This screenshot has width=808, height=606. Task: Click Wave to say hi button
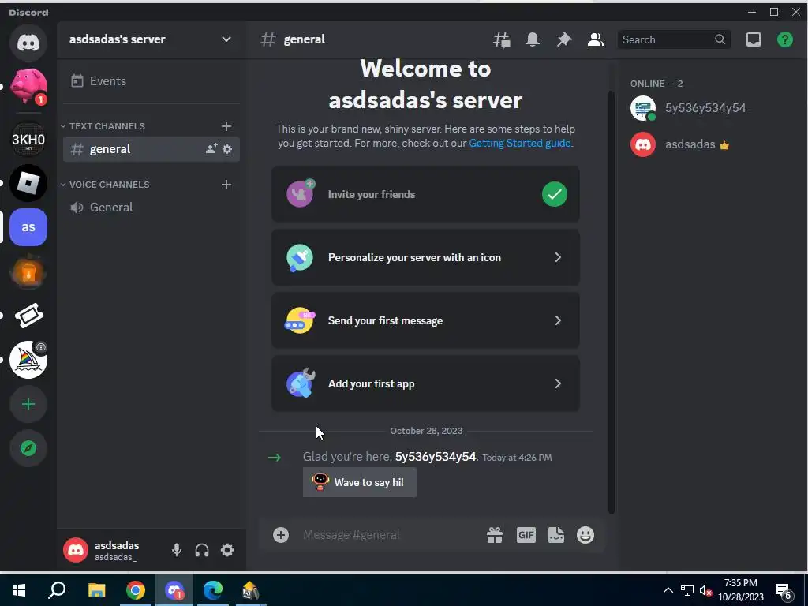pyautogui.click(x=360, y=482)
